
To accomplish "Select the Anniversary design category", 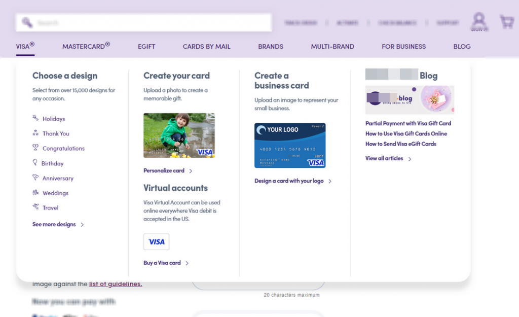I will [58, 178].
